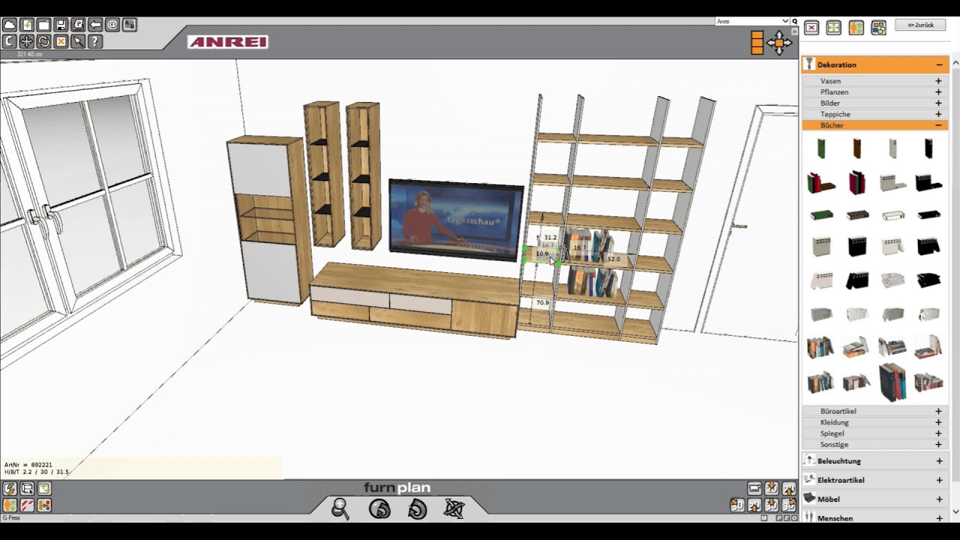Click the left of the two spiral rotate icons

pyautogui.click(x=379, y=508)
